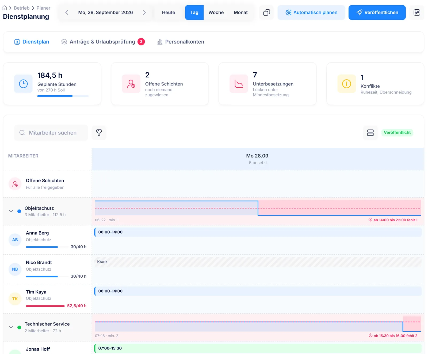Collapse the Objektschutz group

[11, 211]
